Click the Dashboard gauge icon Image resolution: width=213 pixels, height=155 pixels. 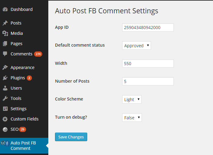(5, 9)
